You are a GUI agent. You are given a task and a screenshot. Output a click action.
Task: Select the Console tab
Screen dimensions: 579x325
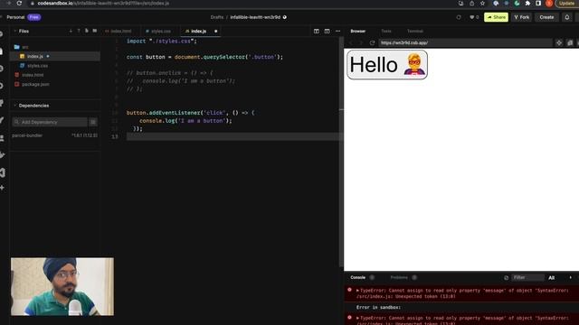[x=358, y=277]
